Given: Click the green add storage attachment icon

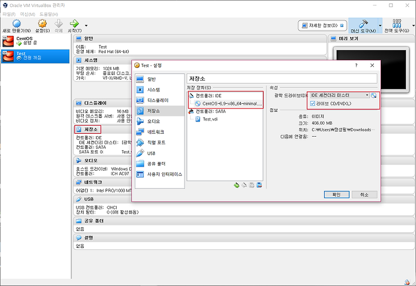Looking at the screenshot, I should pos(236,185).
